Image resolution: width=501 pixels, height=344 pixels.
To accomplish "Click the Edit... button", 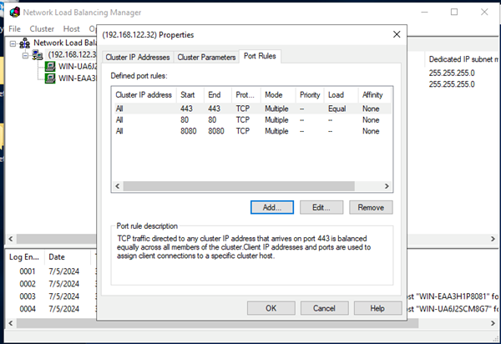I will point(321,207).
